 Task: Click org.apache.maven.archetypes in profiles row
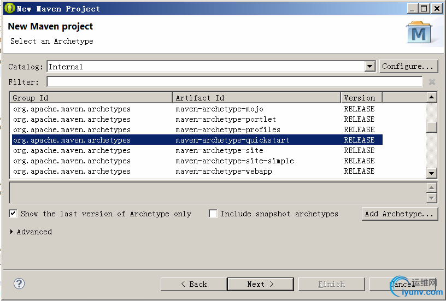click(x=72, y=130)
